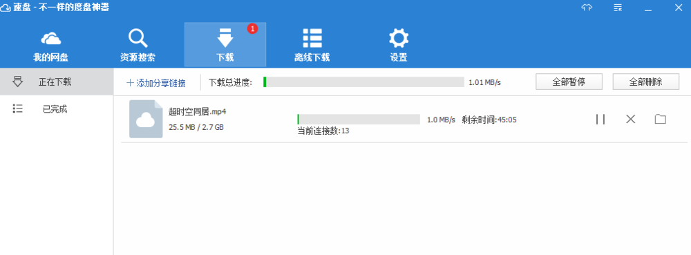The height and width of the screenshot is (255, 691).
Task: Click the 全部暂停 button
Action: (x=569, y=82)
